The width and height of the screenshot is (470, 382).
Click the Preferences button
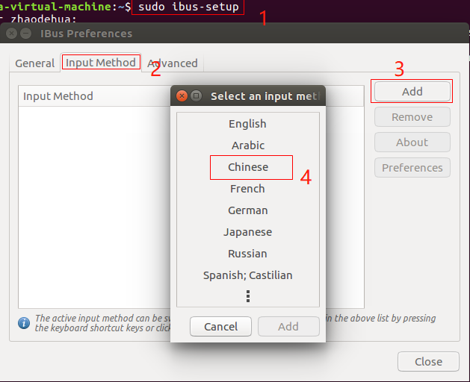(412, 168)
